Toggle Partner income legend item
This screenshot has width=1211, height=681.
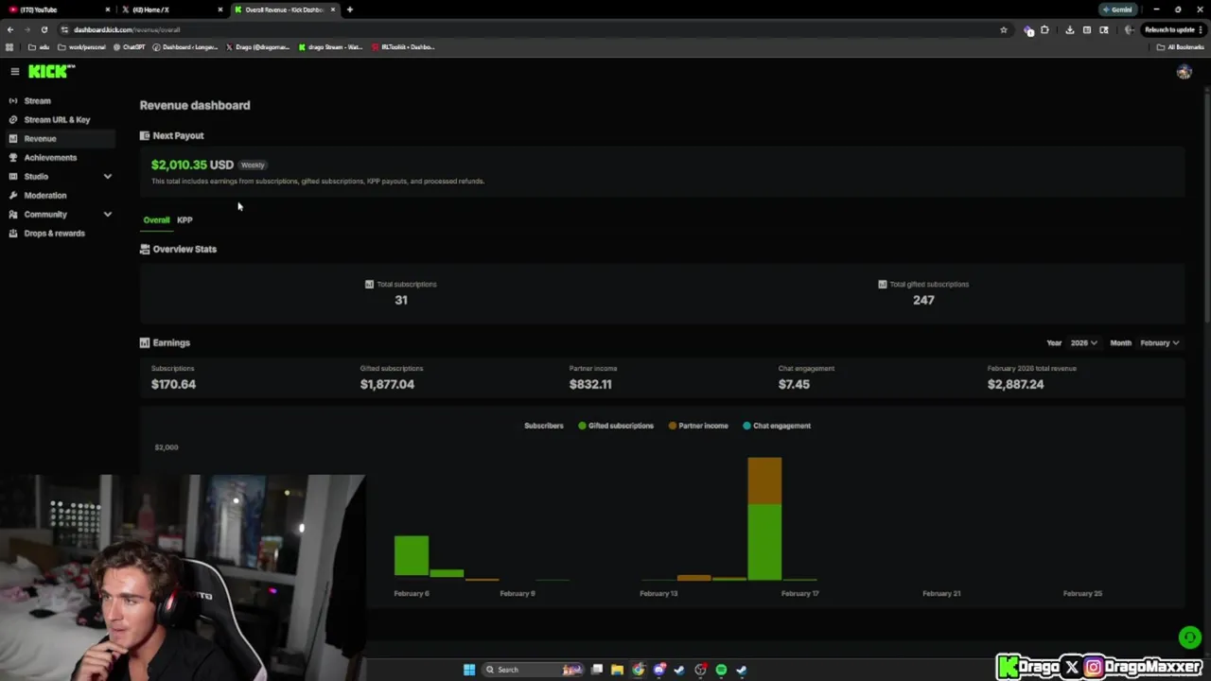[698, 426]
